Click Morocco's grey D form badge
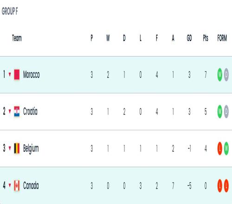232x204 pixels. point(226,75)
